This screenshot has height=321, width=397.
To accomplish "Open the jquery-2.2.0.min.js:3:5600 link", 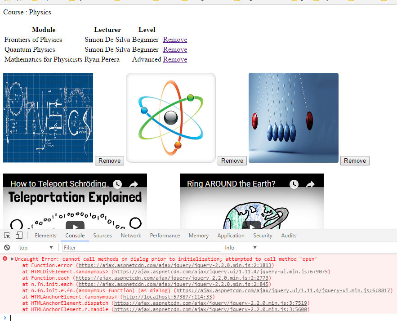I will [x=211, y=309].
